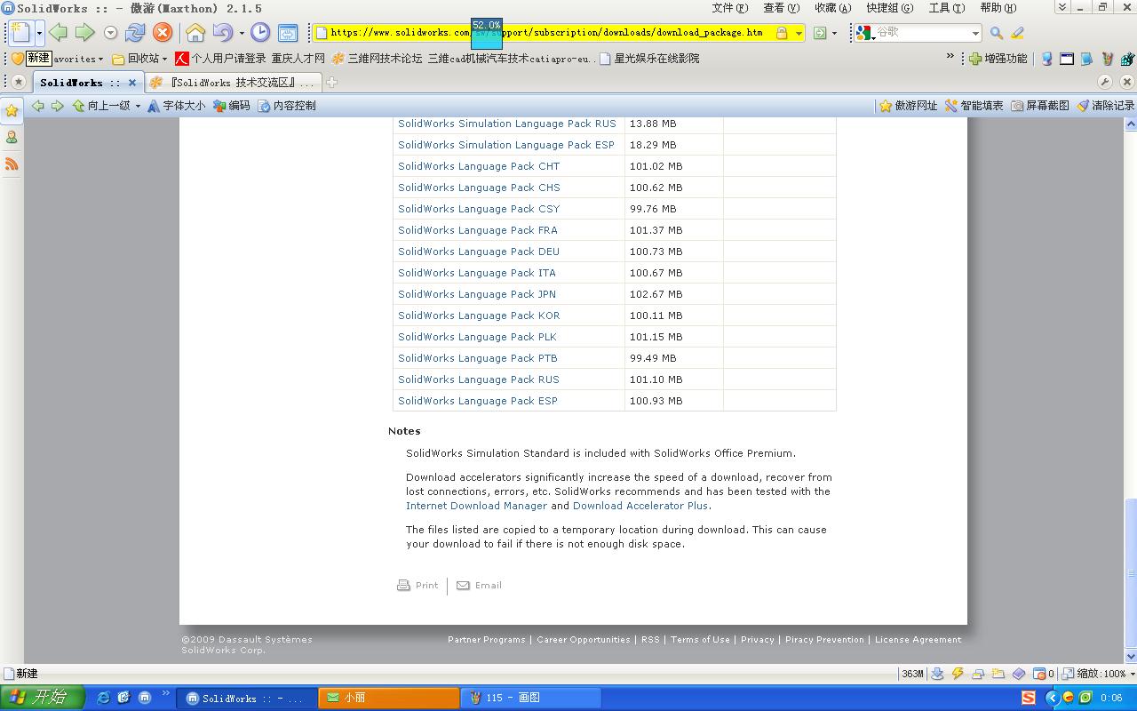Open 傲游网址 site navigation
This screenshot has height=711, width=1137.
909,105
